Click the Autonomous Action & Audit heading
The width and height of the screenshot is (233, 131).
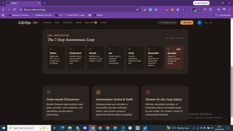114,99
